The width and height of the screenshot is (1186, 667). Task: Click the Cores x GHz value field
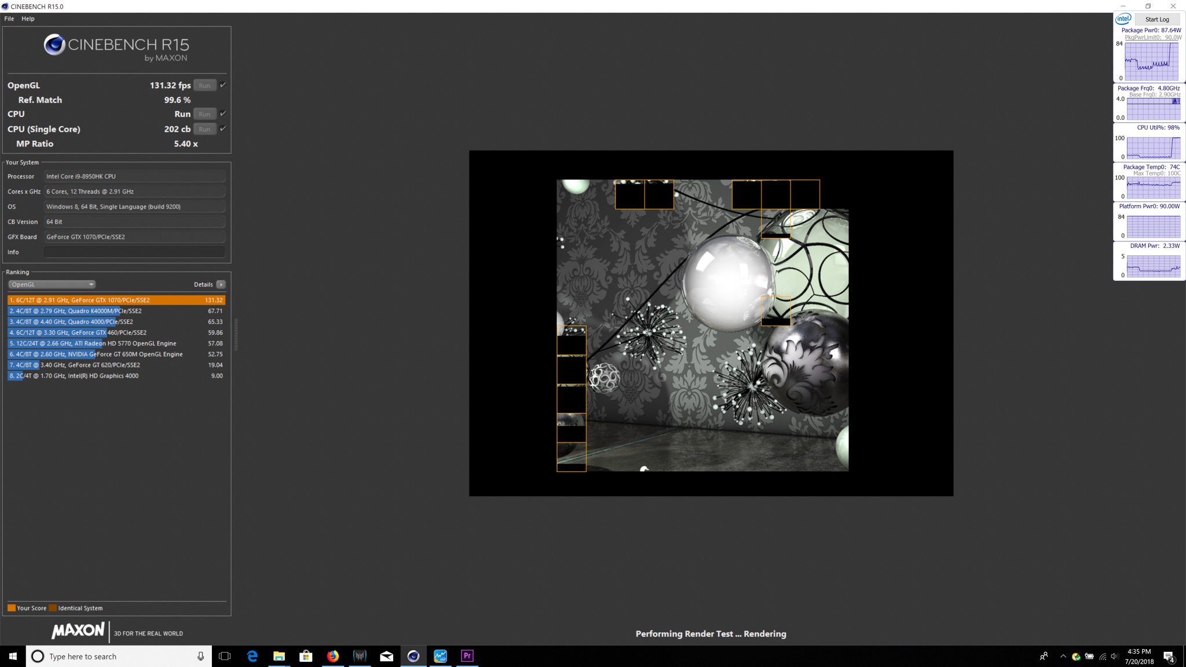coord(134,191)
